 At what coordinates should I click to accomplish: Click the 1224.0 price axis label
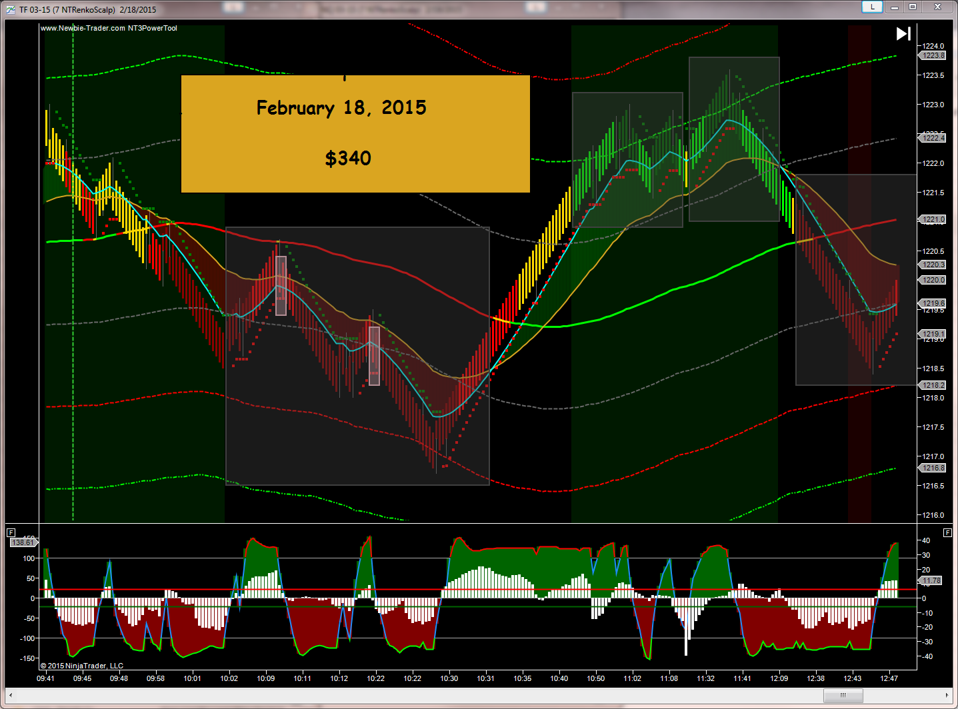coord(933,46)
